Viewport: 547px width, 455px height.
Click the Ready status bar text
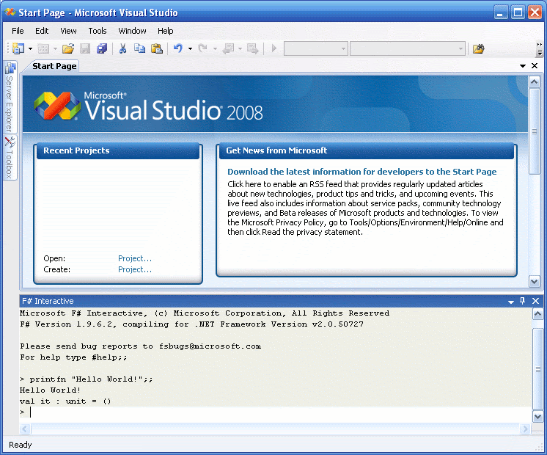[x=21, y=445]
